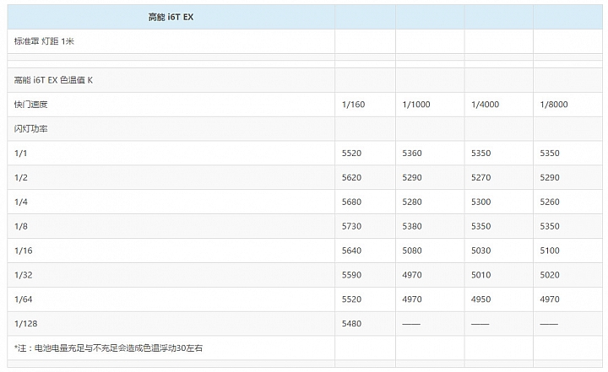
Task: Click '5350' in 1/8 row under 1/8000
Action: [550, 227]
